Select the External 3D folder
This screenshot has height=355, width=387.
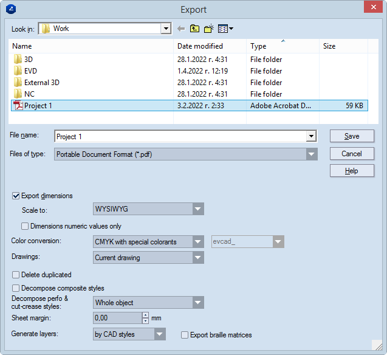41,83
